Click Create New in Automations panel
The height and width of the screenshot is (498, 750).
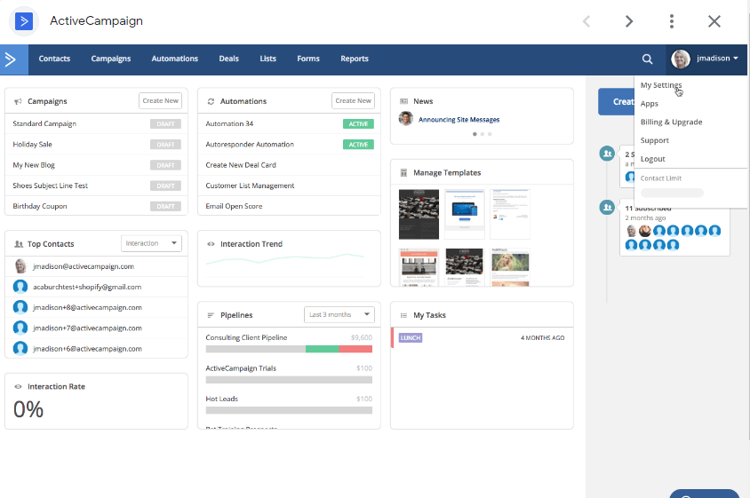(x=353, y=101)
